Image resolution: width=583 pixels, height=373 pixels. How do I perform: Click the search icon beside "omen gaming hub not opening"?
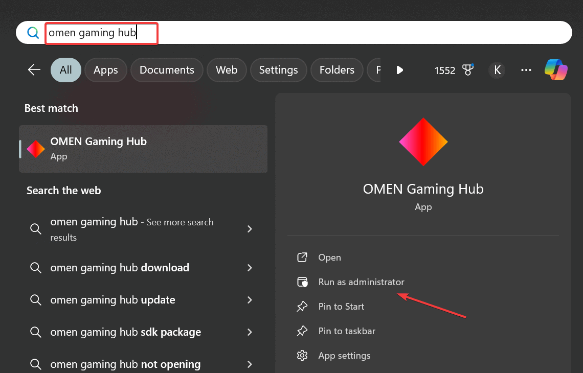(36, 364)
